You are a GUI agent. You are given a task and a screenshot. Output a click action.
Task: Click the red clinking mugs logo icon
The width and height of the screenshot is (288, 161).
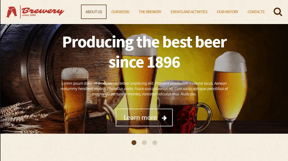(12, 12)
